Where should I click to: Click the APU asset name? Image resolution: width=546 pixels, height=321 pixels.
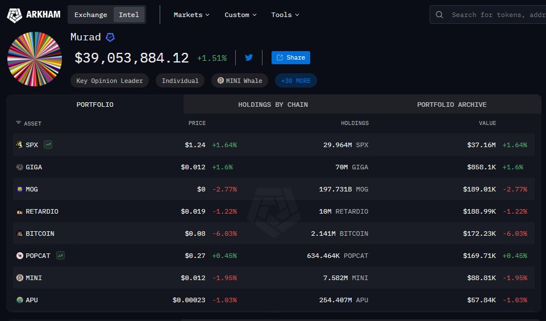click(32, 300)
